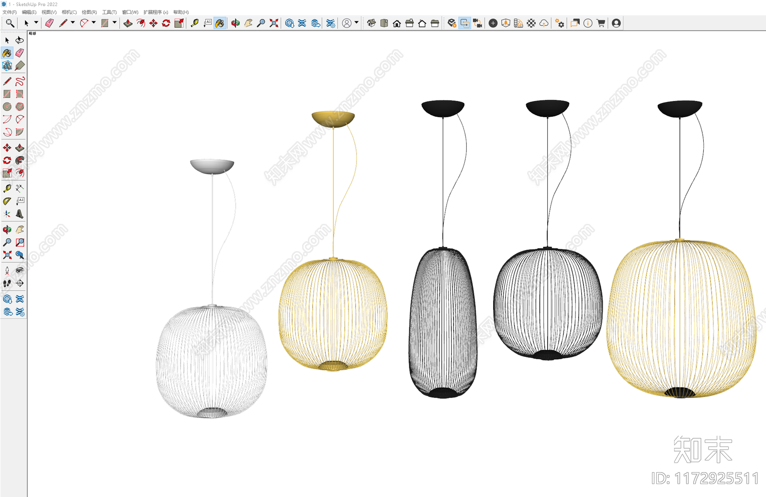Pick the Pencil line tool in top toolbar
766x497 pixels.
click(x=63, y=23)
